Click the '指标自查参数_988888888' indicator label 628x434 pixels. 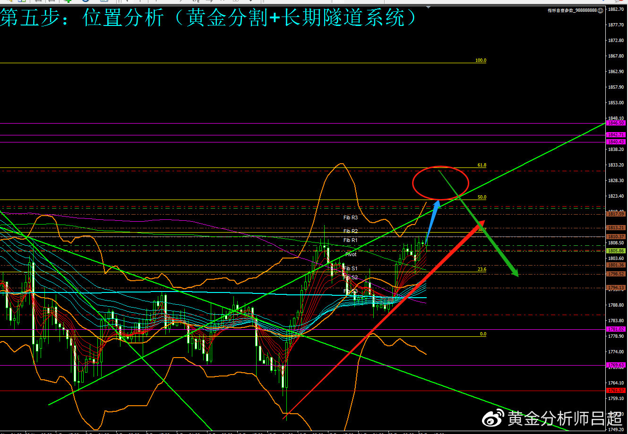coord(572,10)
